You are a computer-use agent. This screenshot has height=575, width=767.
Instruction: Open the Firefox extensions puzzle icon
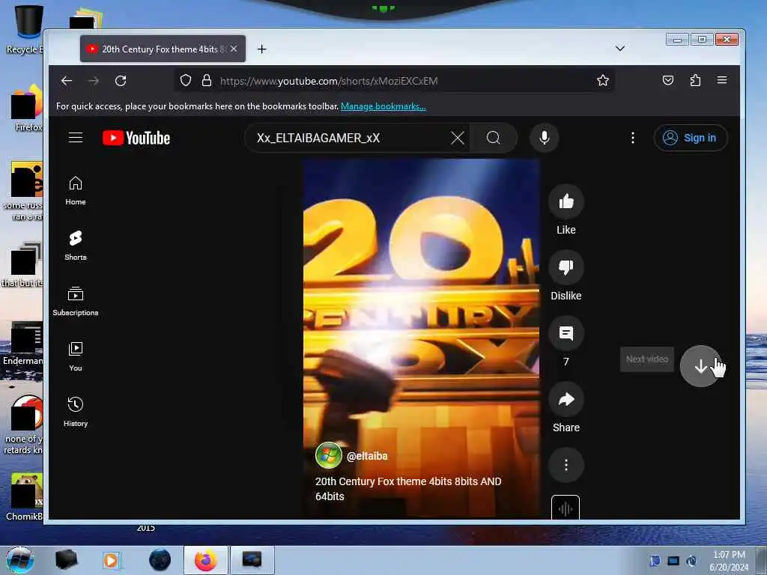tap(695, 80)
